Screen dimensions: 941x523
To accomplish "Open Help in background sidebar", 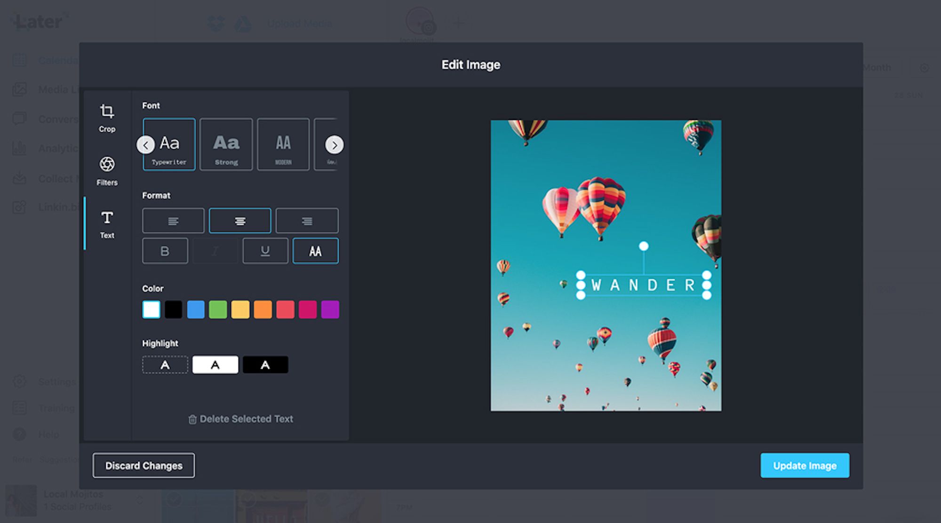I will pyautogui.click(x=36, y=435).
